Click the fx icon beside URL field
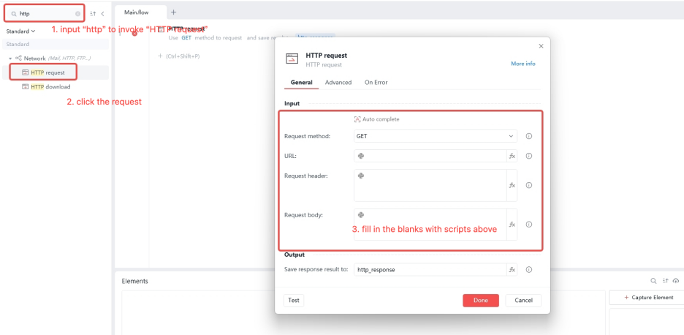The width and height of the screenshot is (684, 335). tap(512, 156)
